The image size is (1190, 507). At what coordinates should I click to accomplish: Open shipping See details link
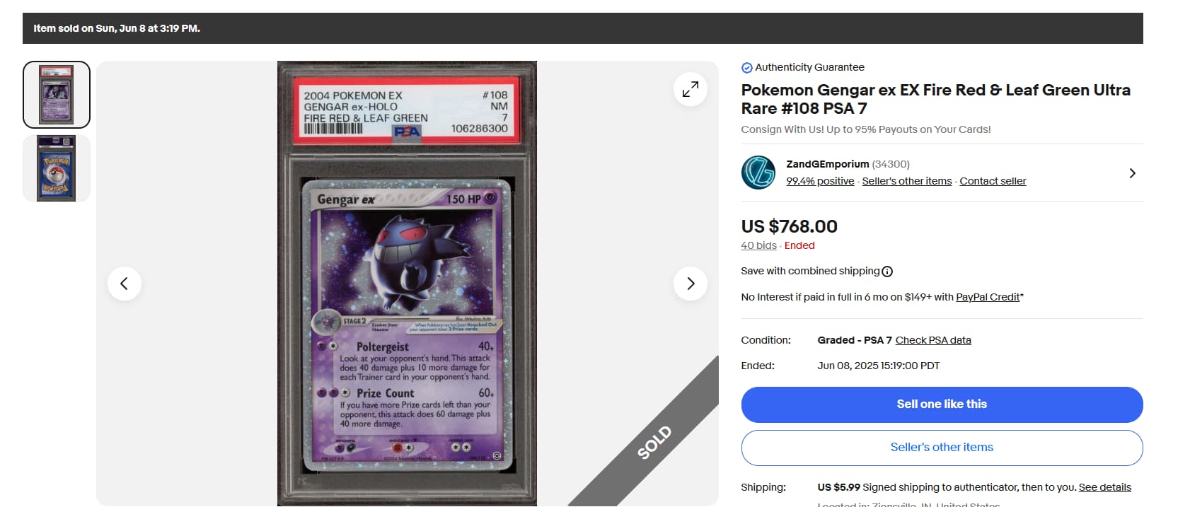[1104, 487]
